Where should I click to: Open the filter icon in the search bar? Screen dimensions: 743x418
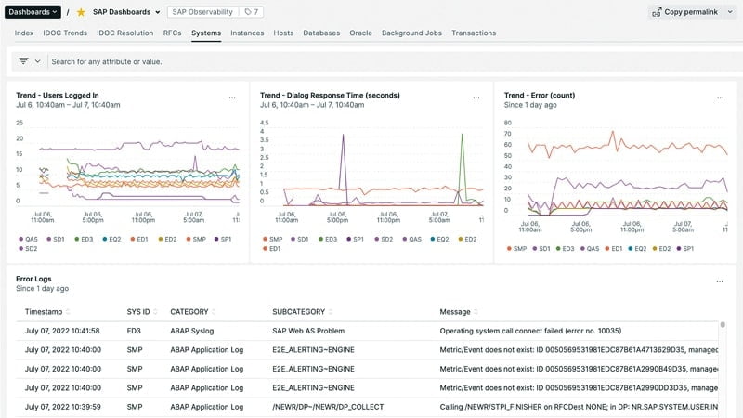[23, 61]
